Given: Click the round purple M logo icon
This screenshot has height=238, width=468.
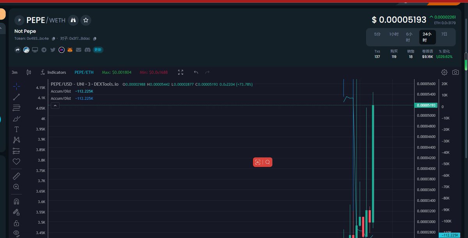Looking at the screenshot, I should point(62,50).
